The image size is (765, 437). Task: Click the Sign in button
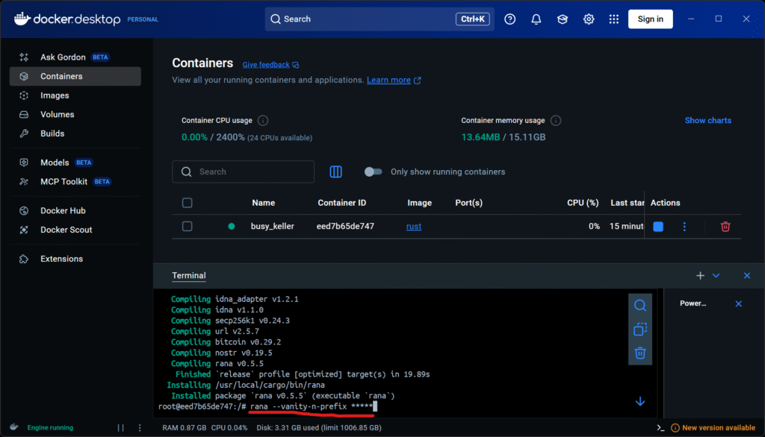[650, 19]
